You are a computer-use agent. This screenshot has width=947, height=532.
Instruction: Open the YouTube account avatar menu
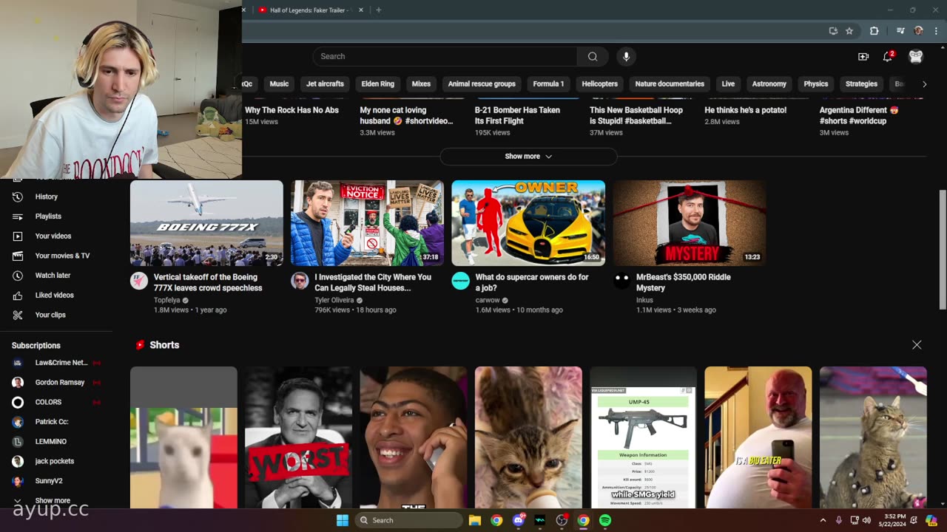[x=916, y=56]
